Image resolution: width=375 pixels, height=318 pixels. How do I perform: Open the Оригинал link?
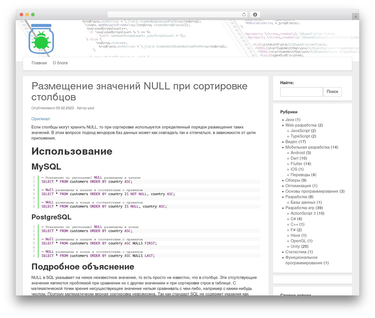[41, 119]
